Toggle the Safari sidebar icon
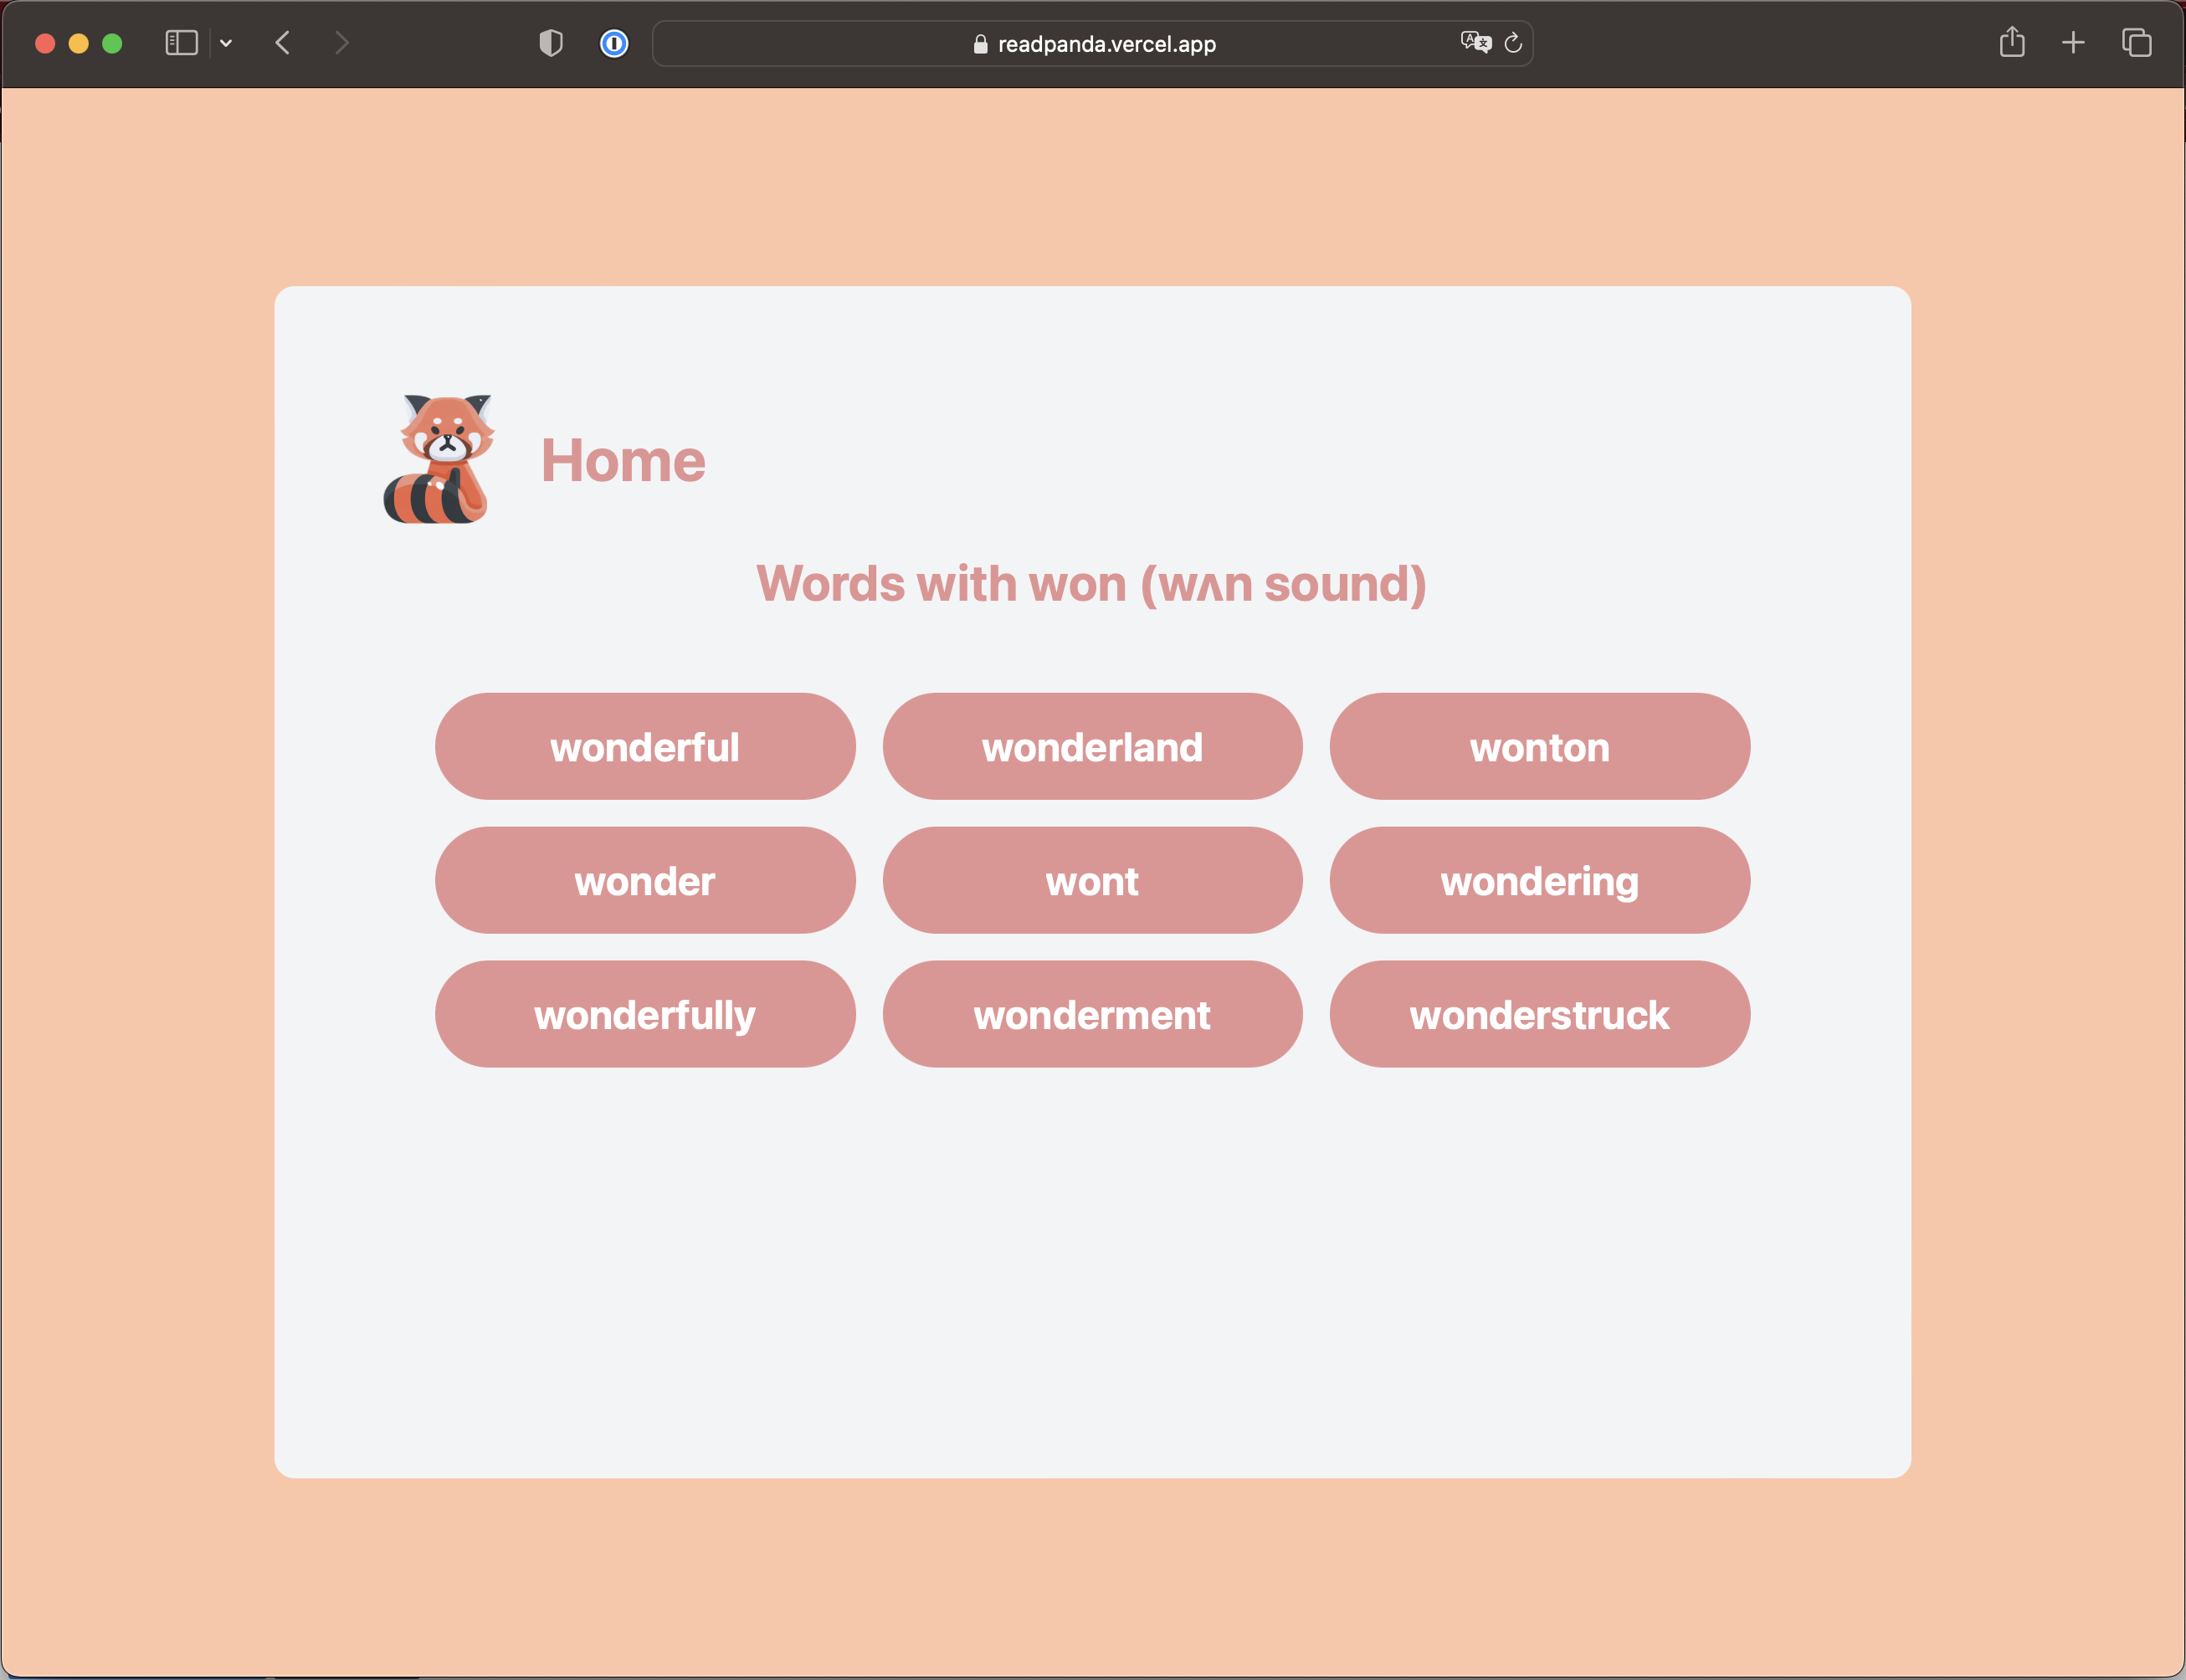The width and height of the screenshot is (2186, 1680). tap(181, 43)
